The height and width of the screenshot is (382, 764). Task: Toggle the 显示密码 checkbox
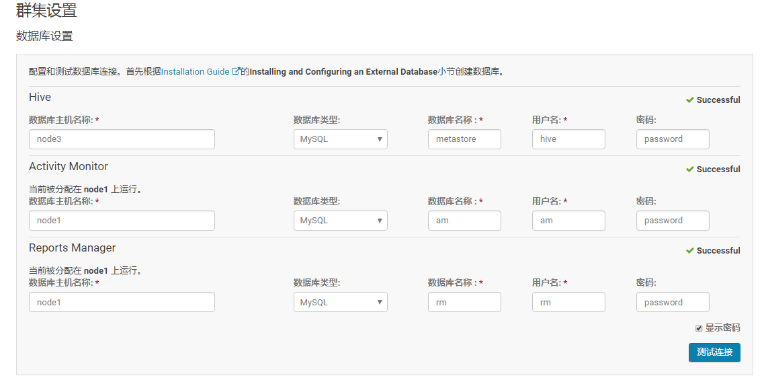tap(699, 328)
